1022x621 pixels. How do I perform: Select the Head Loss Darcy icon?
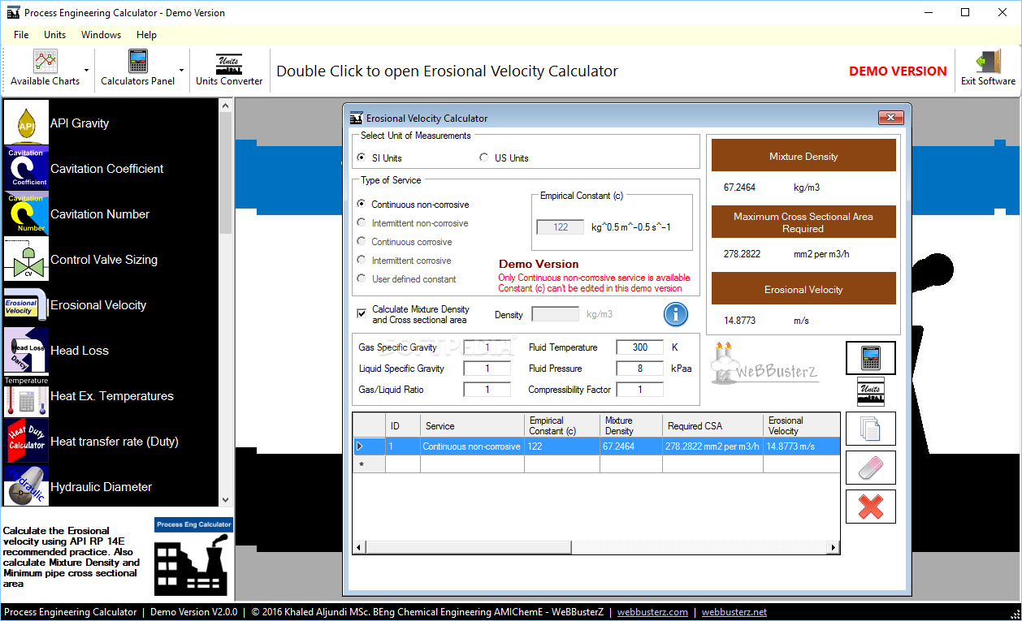pyautogui.click(x=27, y=350)
